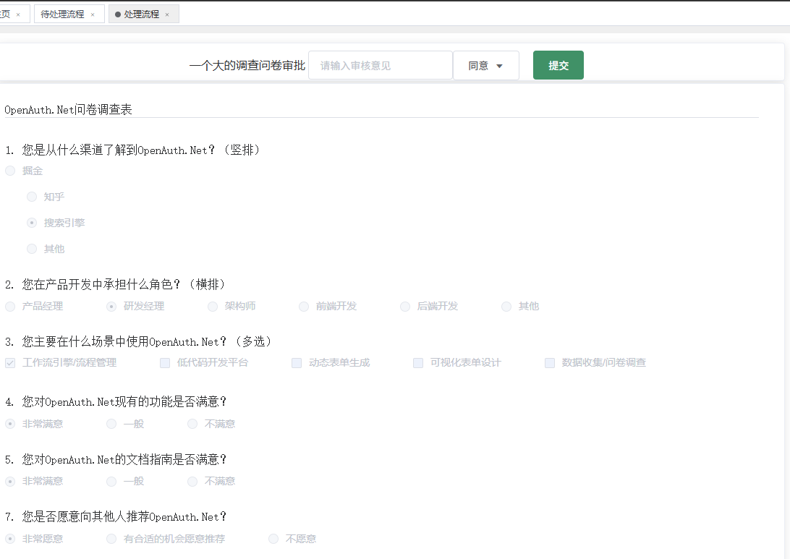Image resolution: width=790 pixels, height=559 pixels.
Task: Click question 3 text about 场景 (多选)
Action: (139, 341)
